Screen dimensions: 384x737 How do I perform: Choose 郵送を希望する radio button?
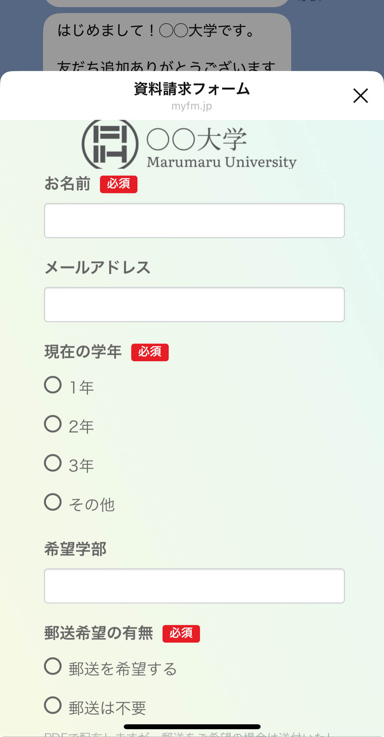coord(53,666)
